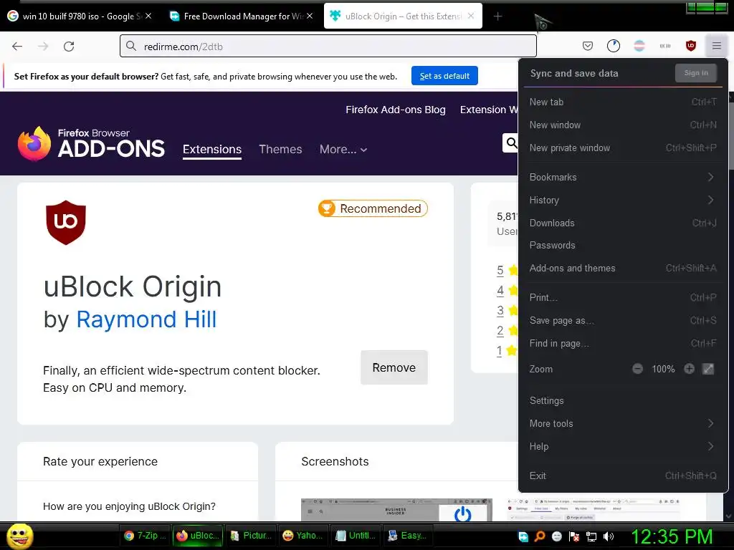Click the search magnifier on add-ons site
734x550 pixels.
coord(512,143)
